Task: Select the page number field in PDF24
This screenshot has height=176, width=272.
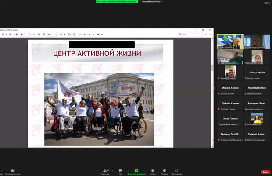Action: point(28,35)
